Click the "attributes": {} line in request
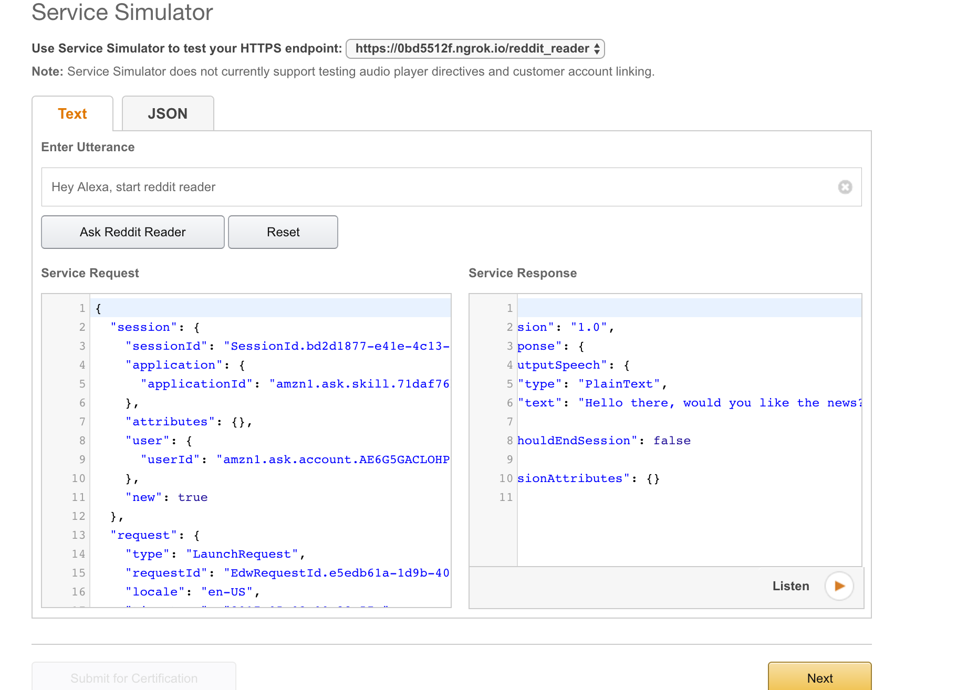Screen dimensions: 957x690 click(x=189, y=422)
